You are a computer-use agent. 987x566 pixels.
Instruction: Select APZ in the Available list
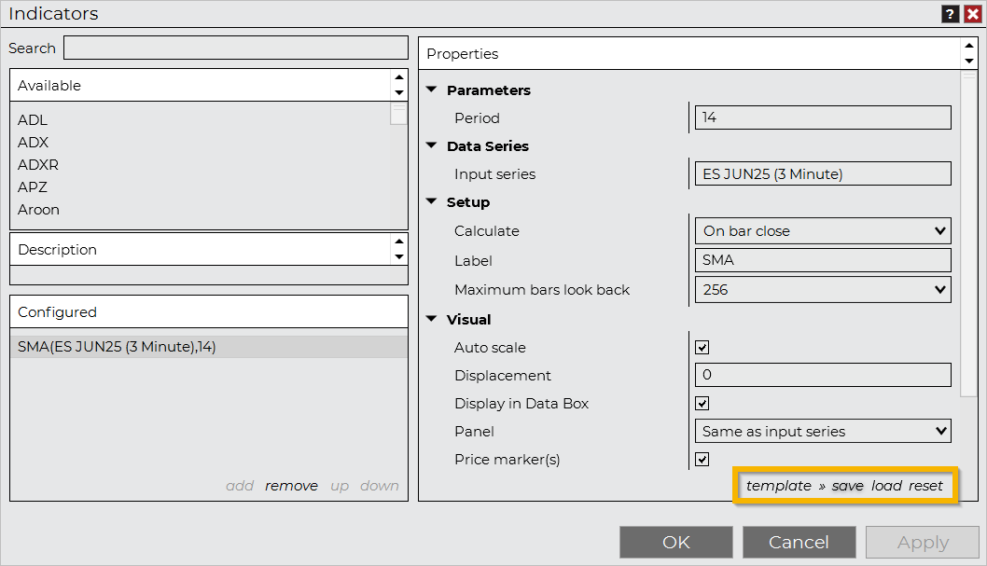tap(32, 187)
